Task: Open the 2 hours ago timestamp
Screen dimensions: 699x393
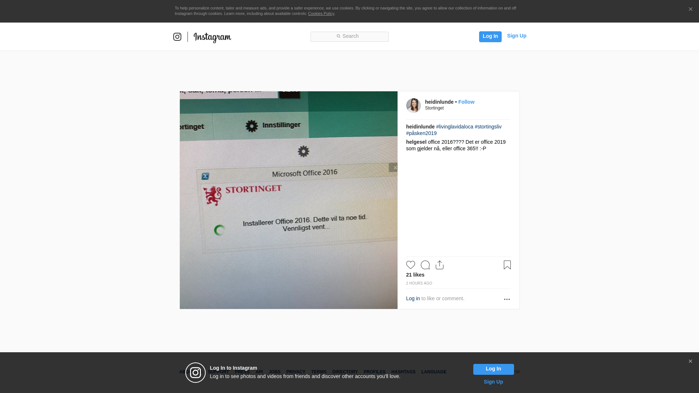Action: (419, 283)
